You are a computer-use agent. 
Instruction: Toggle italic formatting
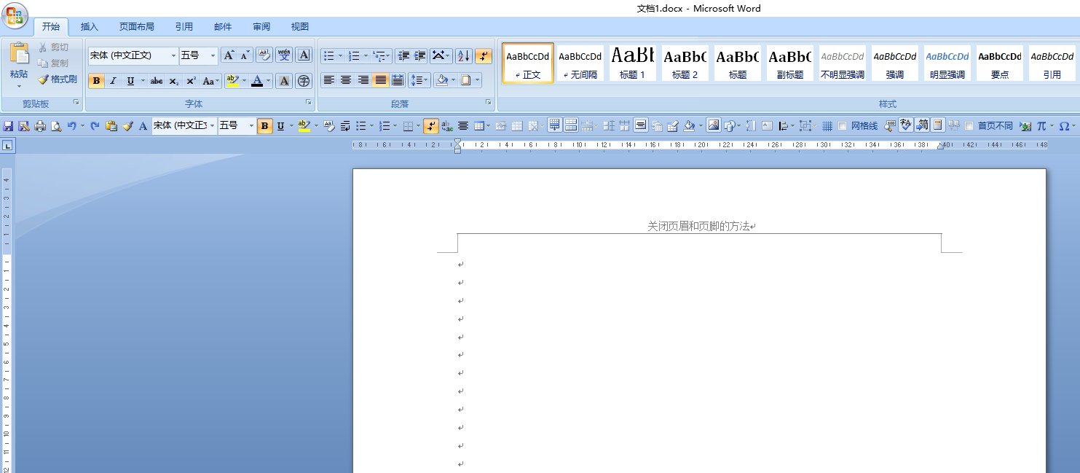pyautogui.click(x=113, y=81)
